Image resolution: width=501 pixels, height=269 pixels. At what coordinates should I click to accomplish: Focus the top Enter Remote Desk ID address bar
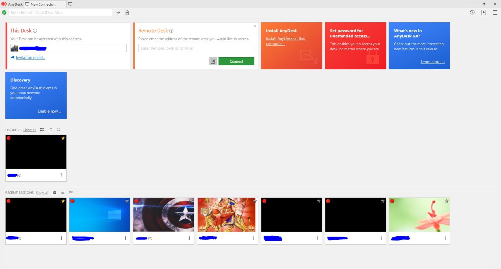[60, 12]
